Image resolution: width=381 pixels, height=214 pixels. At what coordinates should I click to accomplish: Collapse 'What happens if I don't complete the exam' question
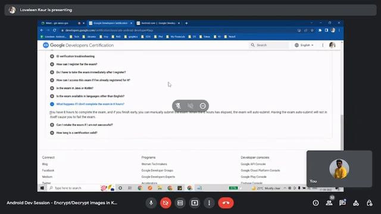point(88,104)
